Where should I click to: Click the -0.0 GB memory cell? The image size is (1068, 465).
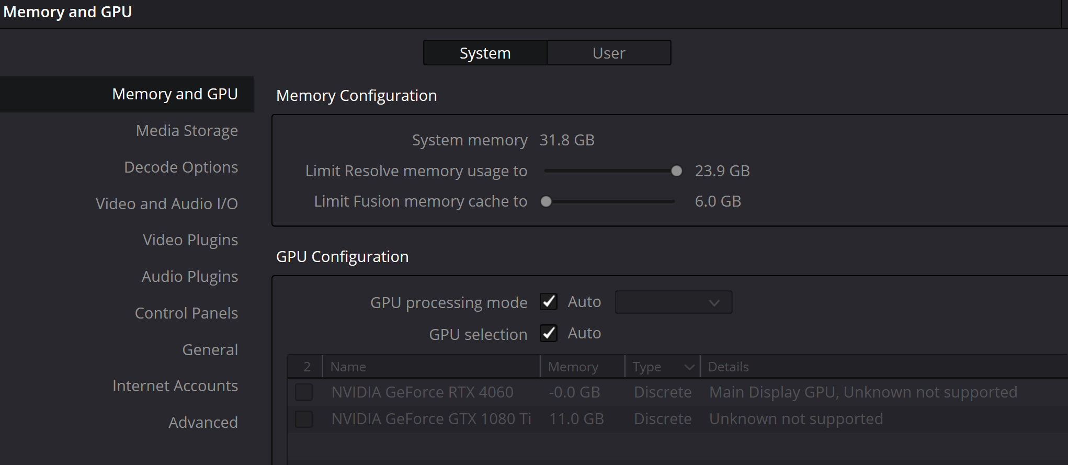[574, 392]
